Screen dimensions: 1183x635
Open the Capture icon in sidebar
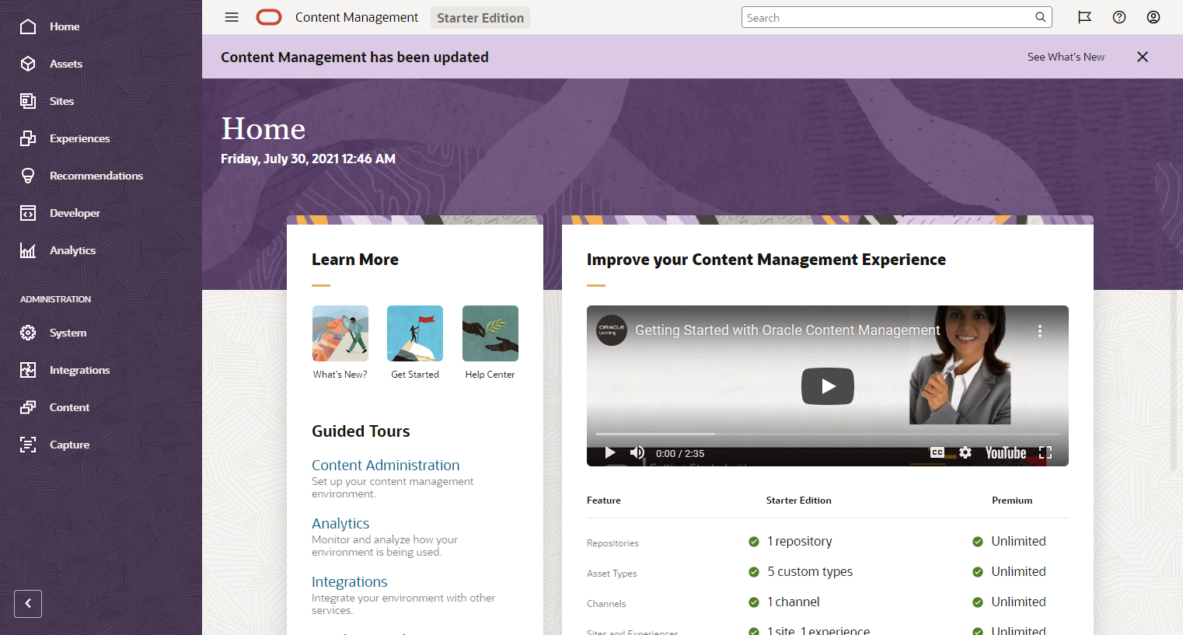(28, 445)
